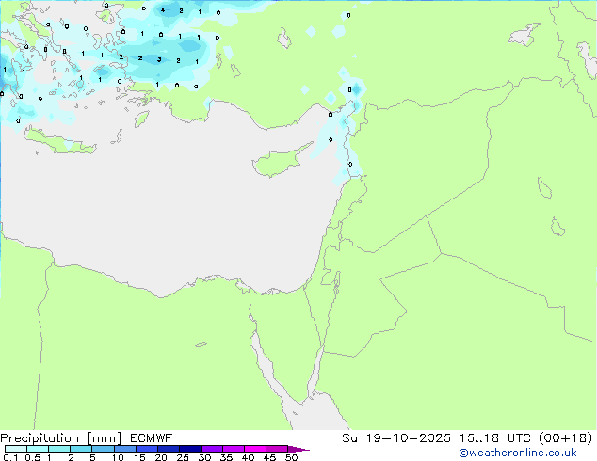597x461 pixels.
Task: Click the 0.5 mm legend color swatch
Action: tap(38, 449)
